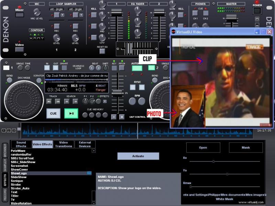Toggle deck 1 HI kill button
275x206 pixels.
[x=94, y=15]
